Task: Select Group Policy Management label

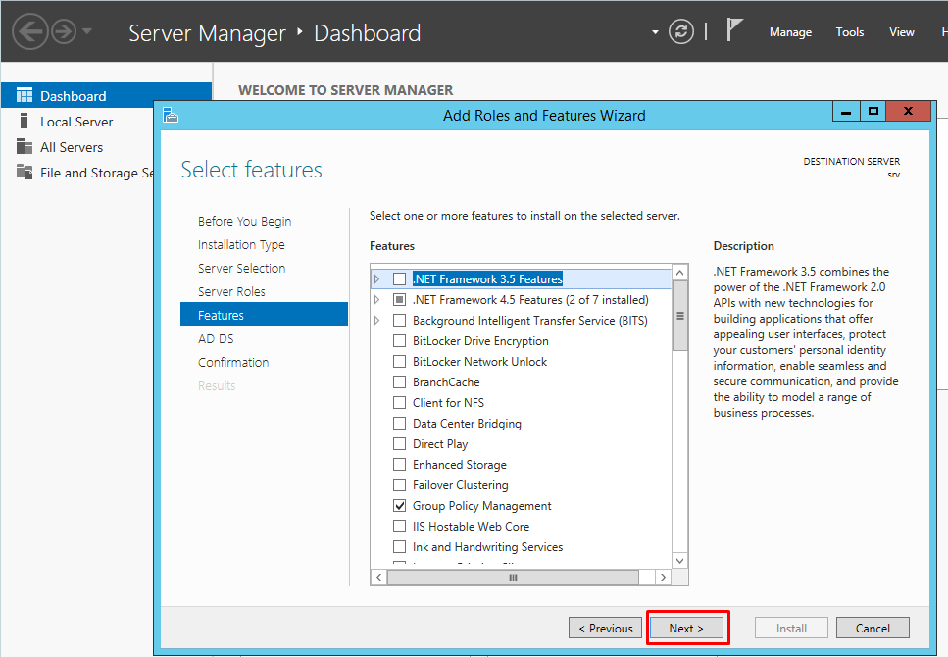Action: point(482,505)
